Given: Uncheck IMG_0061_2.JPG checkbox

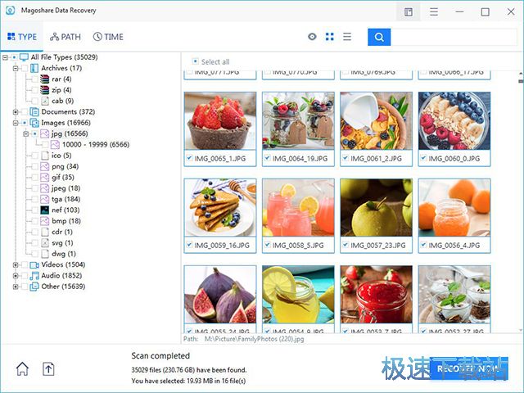Looking at the screenshot, I should 346,158.
